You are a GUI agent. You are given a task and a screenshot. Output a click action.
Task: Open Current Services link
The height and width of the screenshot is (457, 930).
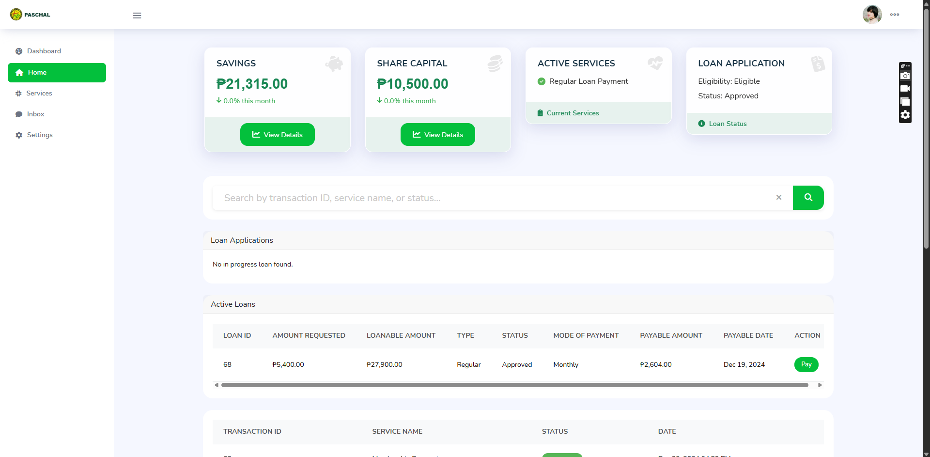pyautogui.click(x=568, y=113)
